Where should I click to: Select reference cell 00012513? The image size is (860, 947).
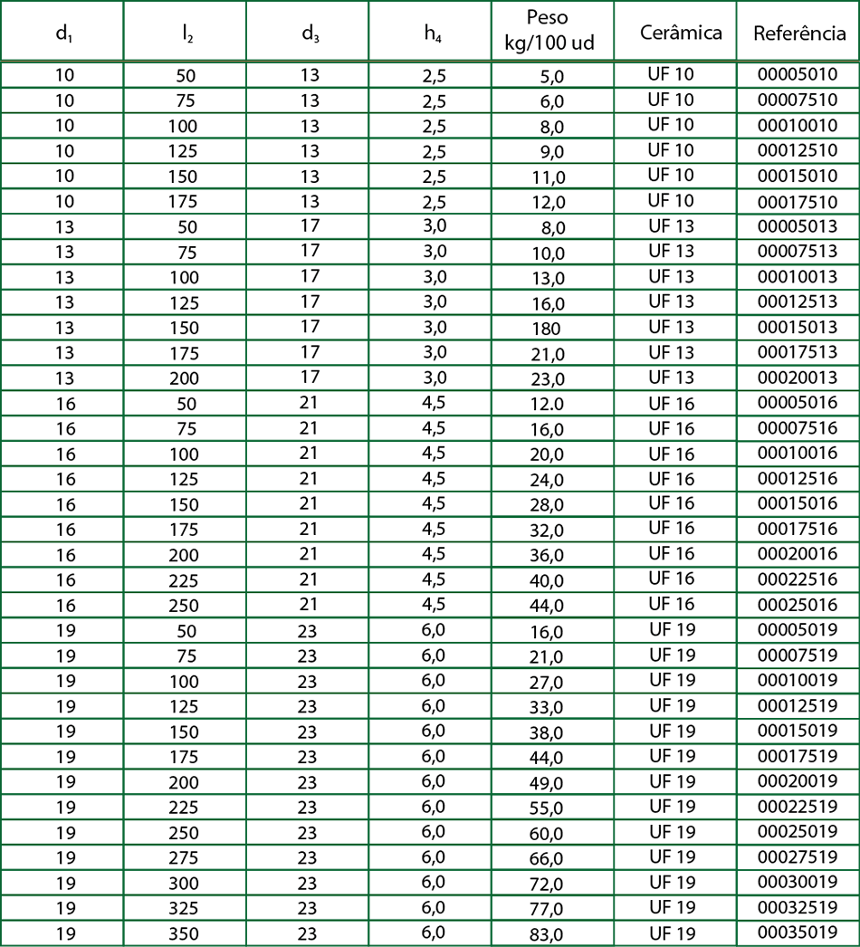(798, 301)
